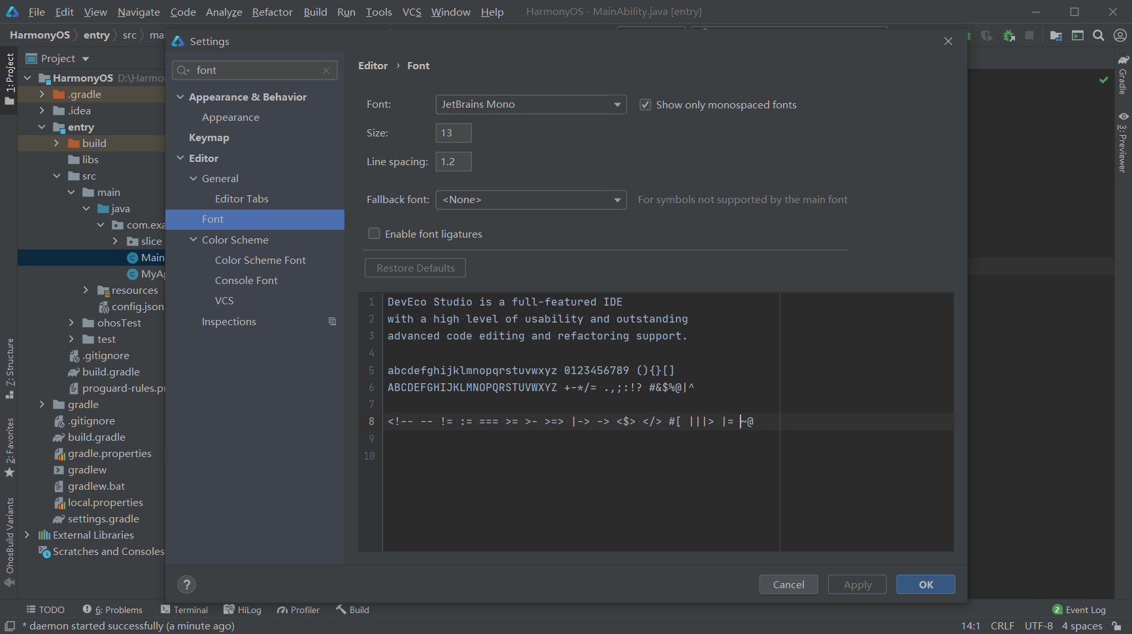1132x634 pixels.
Task: Open the 6: Problems tool window
Action: [x=112, y=610]
